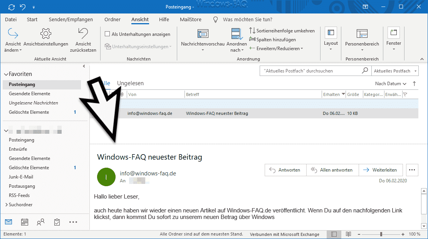Open the Entwürfe folder
The height and width of the screenshot is (239, 428).
(18, 149)
